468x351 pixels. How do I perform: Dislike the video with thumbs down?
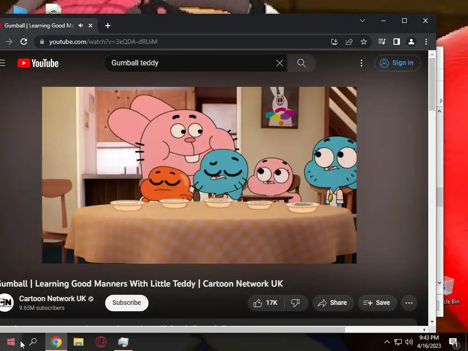(x=296, y=303)
